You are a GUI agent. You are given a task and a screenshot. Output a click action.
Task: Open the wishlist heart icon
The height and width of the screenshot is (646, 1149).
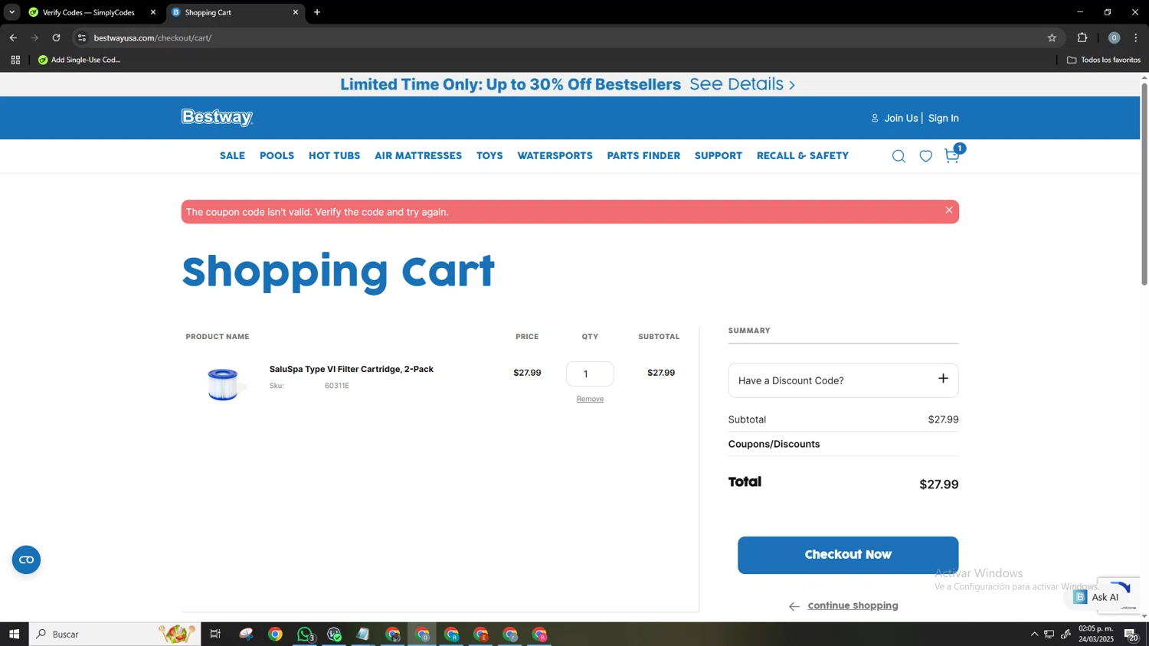[926, 156]
